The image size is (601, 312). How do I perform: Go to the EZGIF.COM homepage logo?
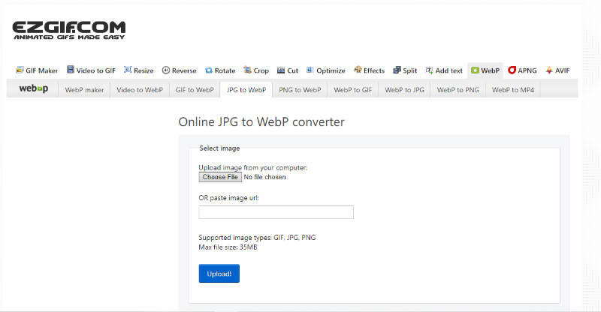69,30
